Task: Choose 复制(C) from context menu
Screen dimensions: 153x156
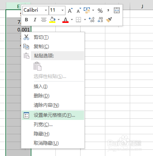Action: click(53, 47)
